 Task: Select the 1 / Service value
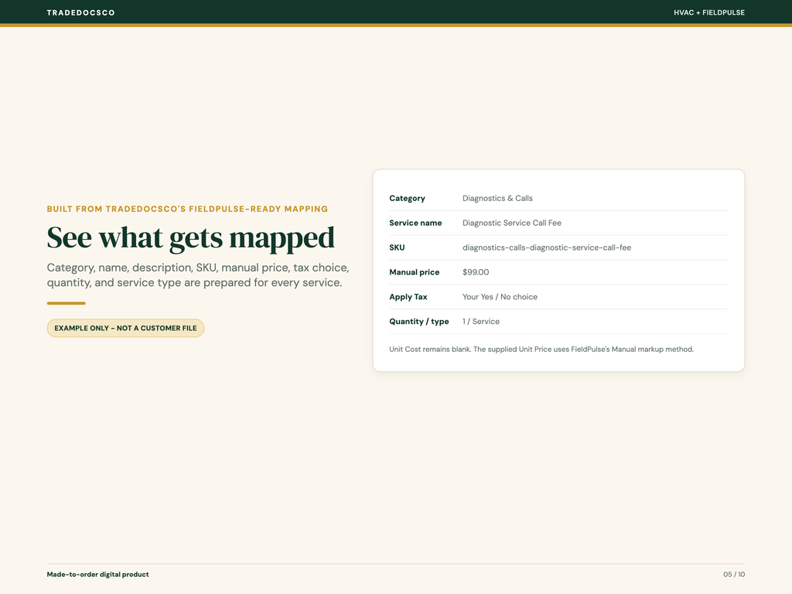point(481,322)
